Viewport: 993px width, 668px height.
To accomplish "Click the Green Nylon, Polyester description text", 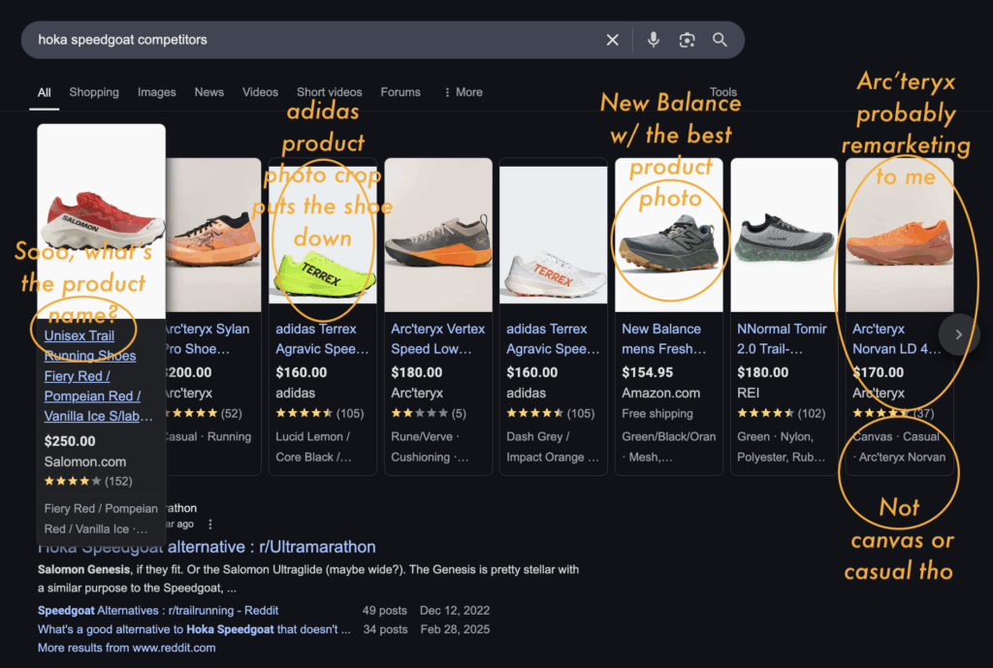I will tap(781, 447).
